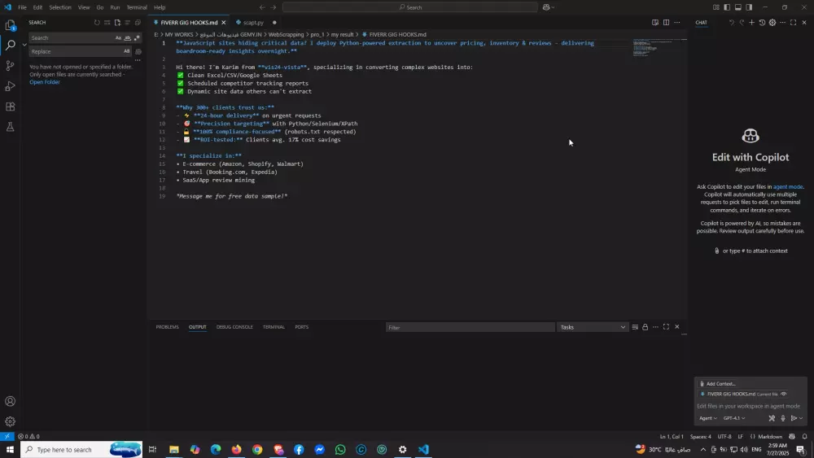Open the Agent mode dropdown

[707, 418]
